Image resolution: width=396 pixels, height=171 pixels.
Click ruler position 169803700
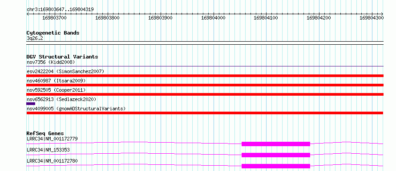pos(55,18)
